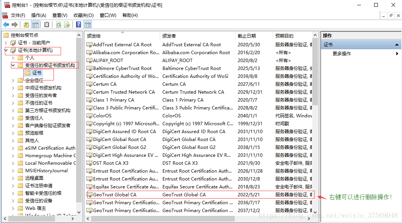
Task: Collapse the 受信任的根证书颁发机构 node
Action: coord(13,65)
